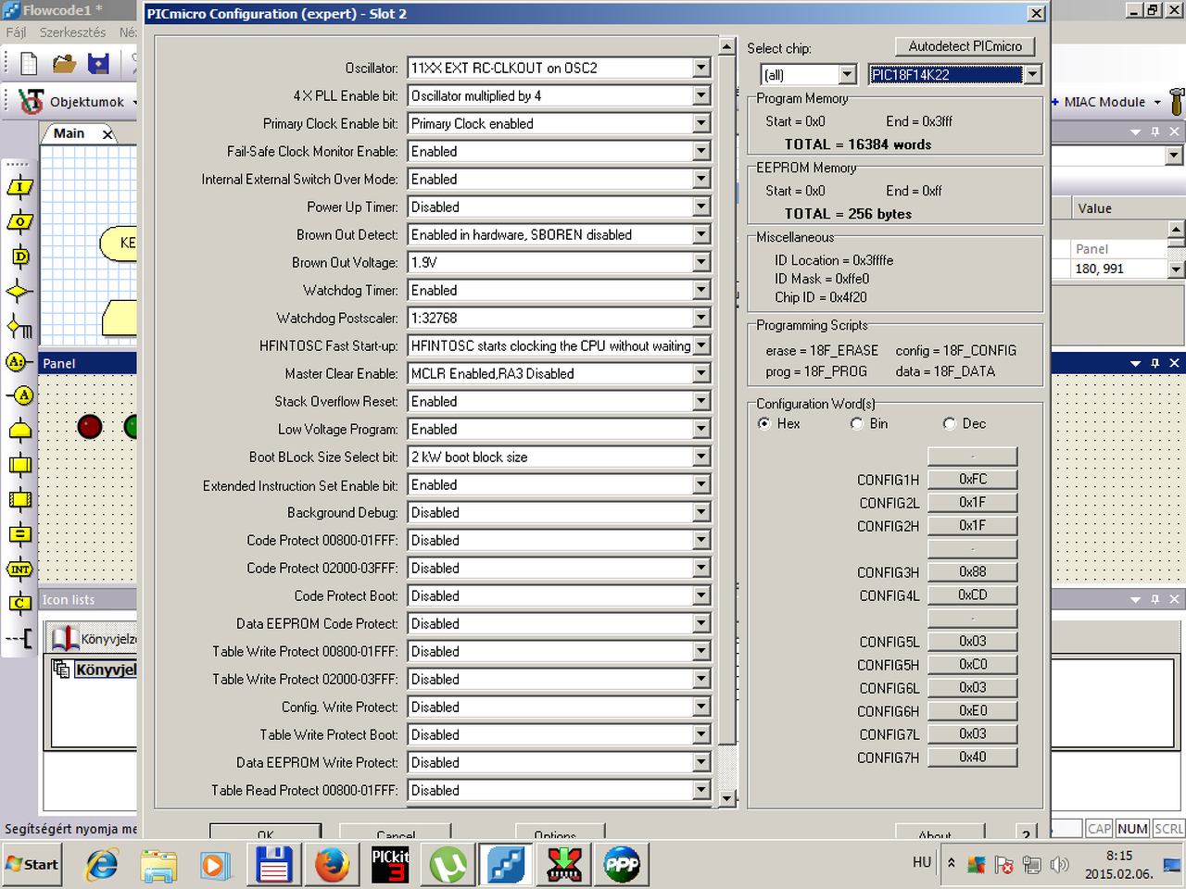Click the Save disk icon in Flowcode toolbar
The width and height of the screenshot is (1186, 889).
pos(98,63)
